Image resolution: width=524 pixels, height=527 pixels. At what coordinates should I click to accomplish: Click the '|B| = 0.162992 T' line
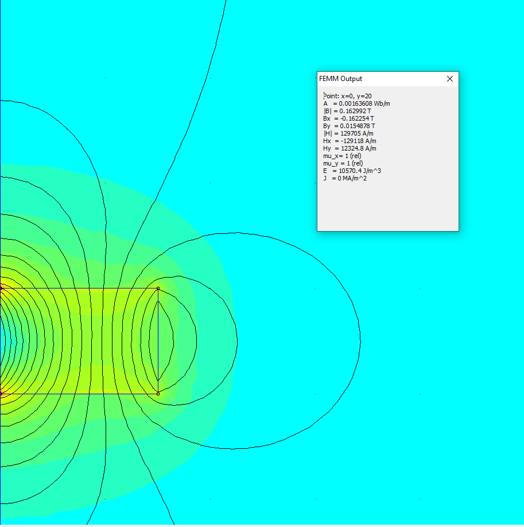point(347,111)
